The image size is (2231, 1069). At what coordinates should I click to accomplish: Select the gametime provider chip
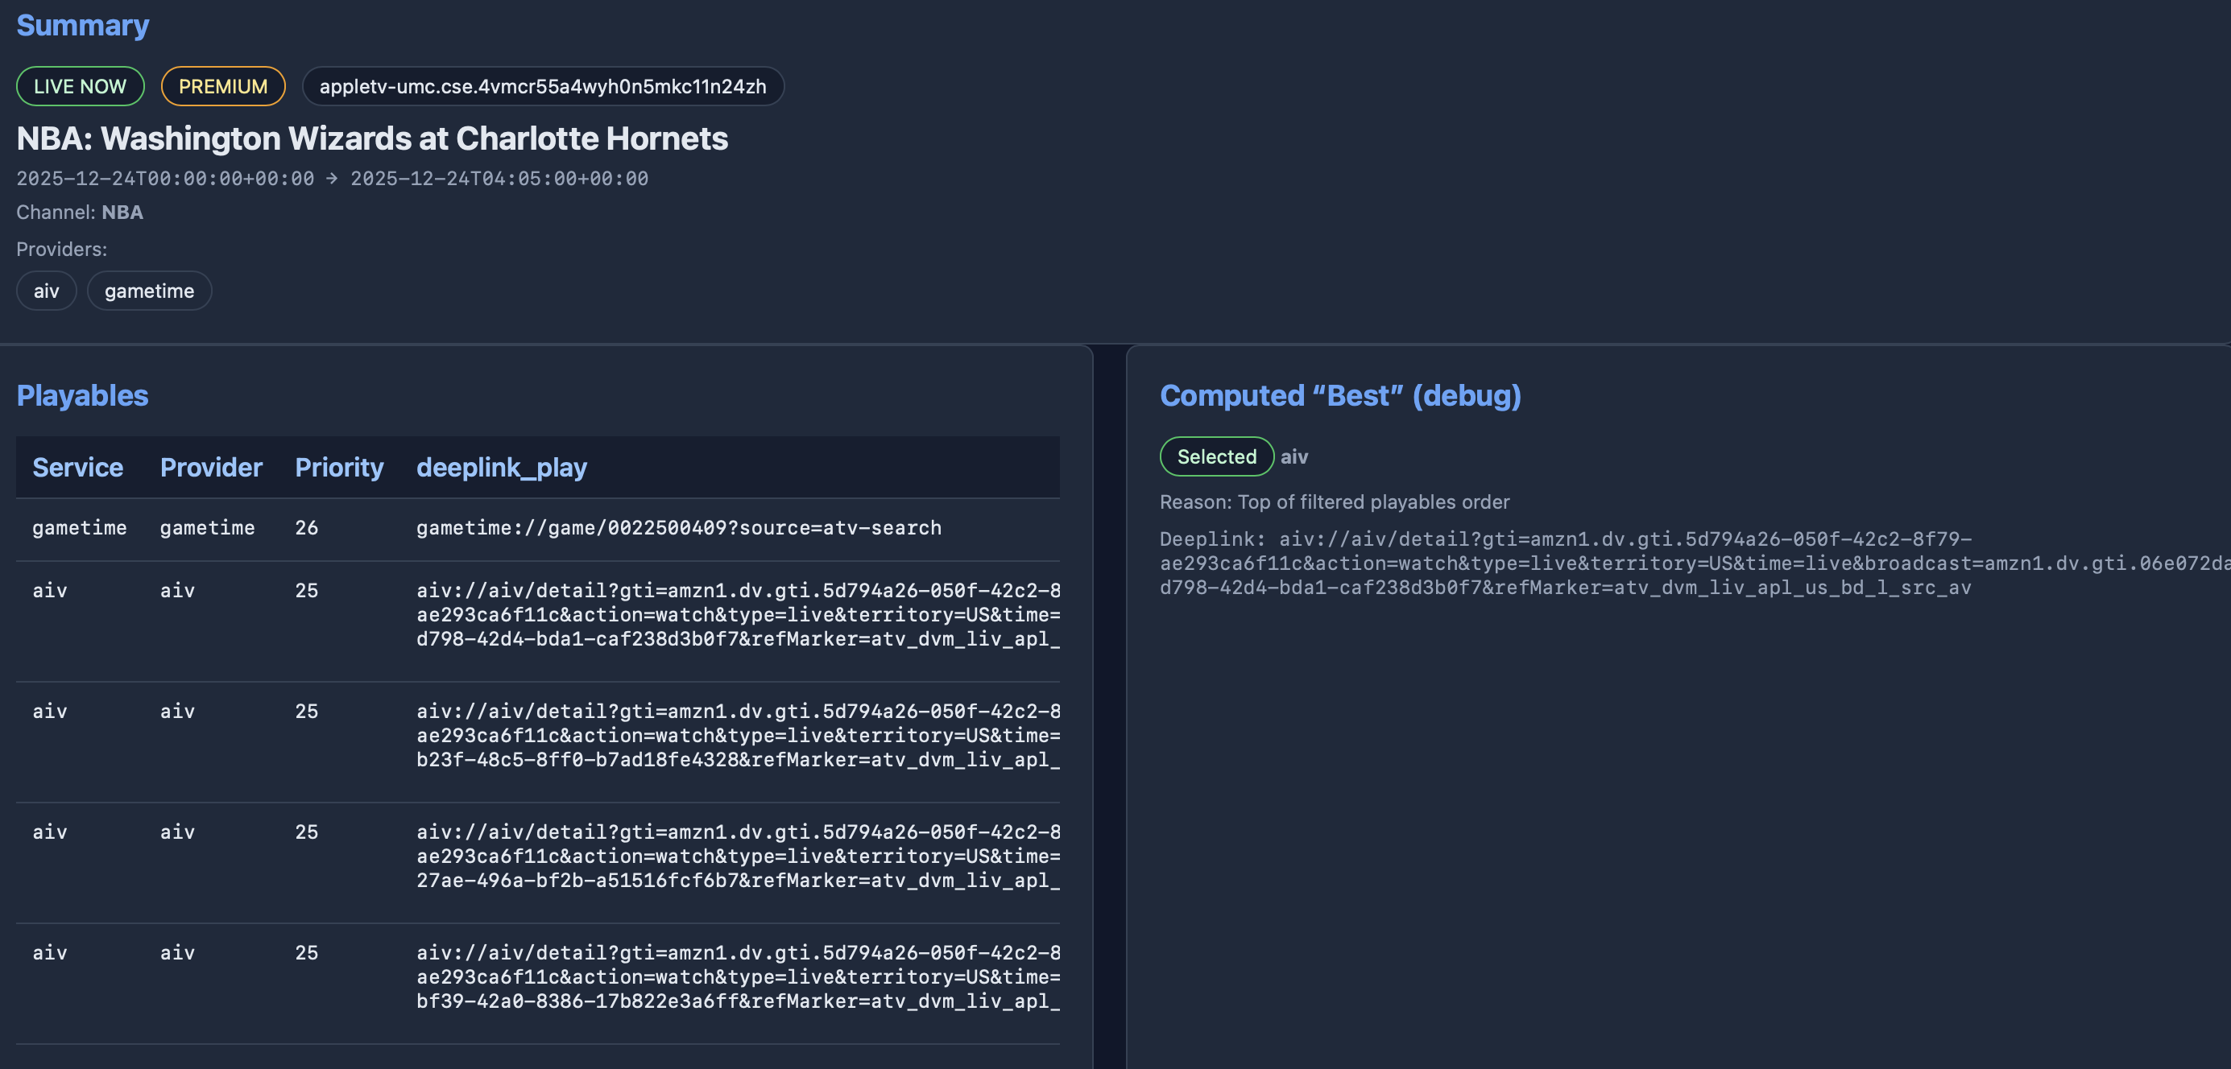click(x=149, y=291)
